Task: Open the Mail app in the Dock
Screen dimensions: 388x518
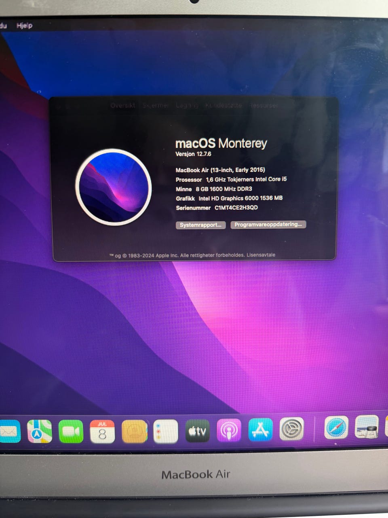Action: 10,431
